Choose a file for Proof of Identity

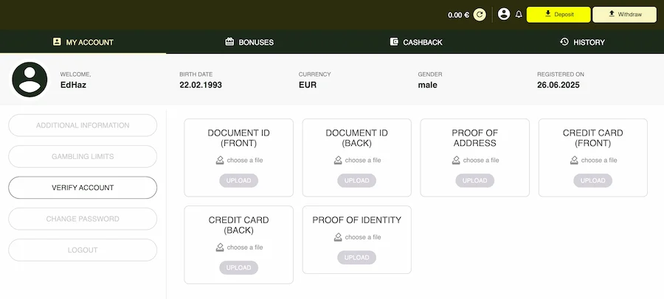pos(357,237)
